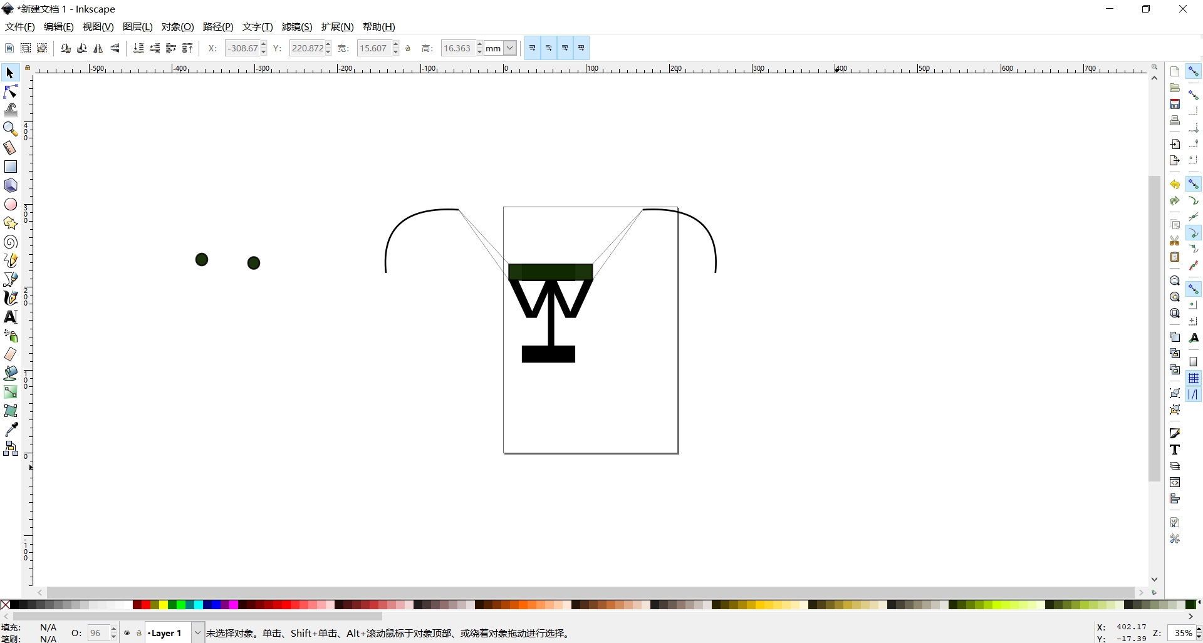
Task: Open the 编辑(E) menu
Action: 59,27
